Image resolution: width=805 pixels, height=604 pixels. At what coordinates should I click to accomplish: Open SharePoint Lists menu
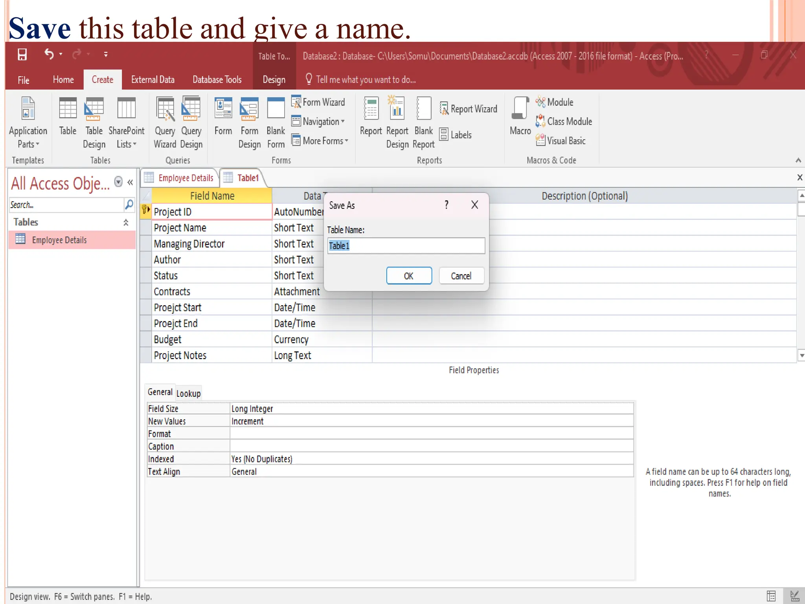(x=127, y=123)
